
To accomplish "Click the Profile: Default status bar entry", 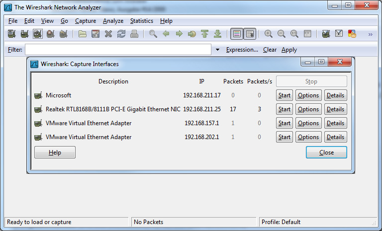I will point(281,222).
